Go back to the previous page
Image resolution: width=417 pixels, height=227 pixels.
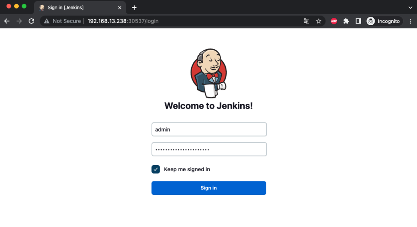7,21
